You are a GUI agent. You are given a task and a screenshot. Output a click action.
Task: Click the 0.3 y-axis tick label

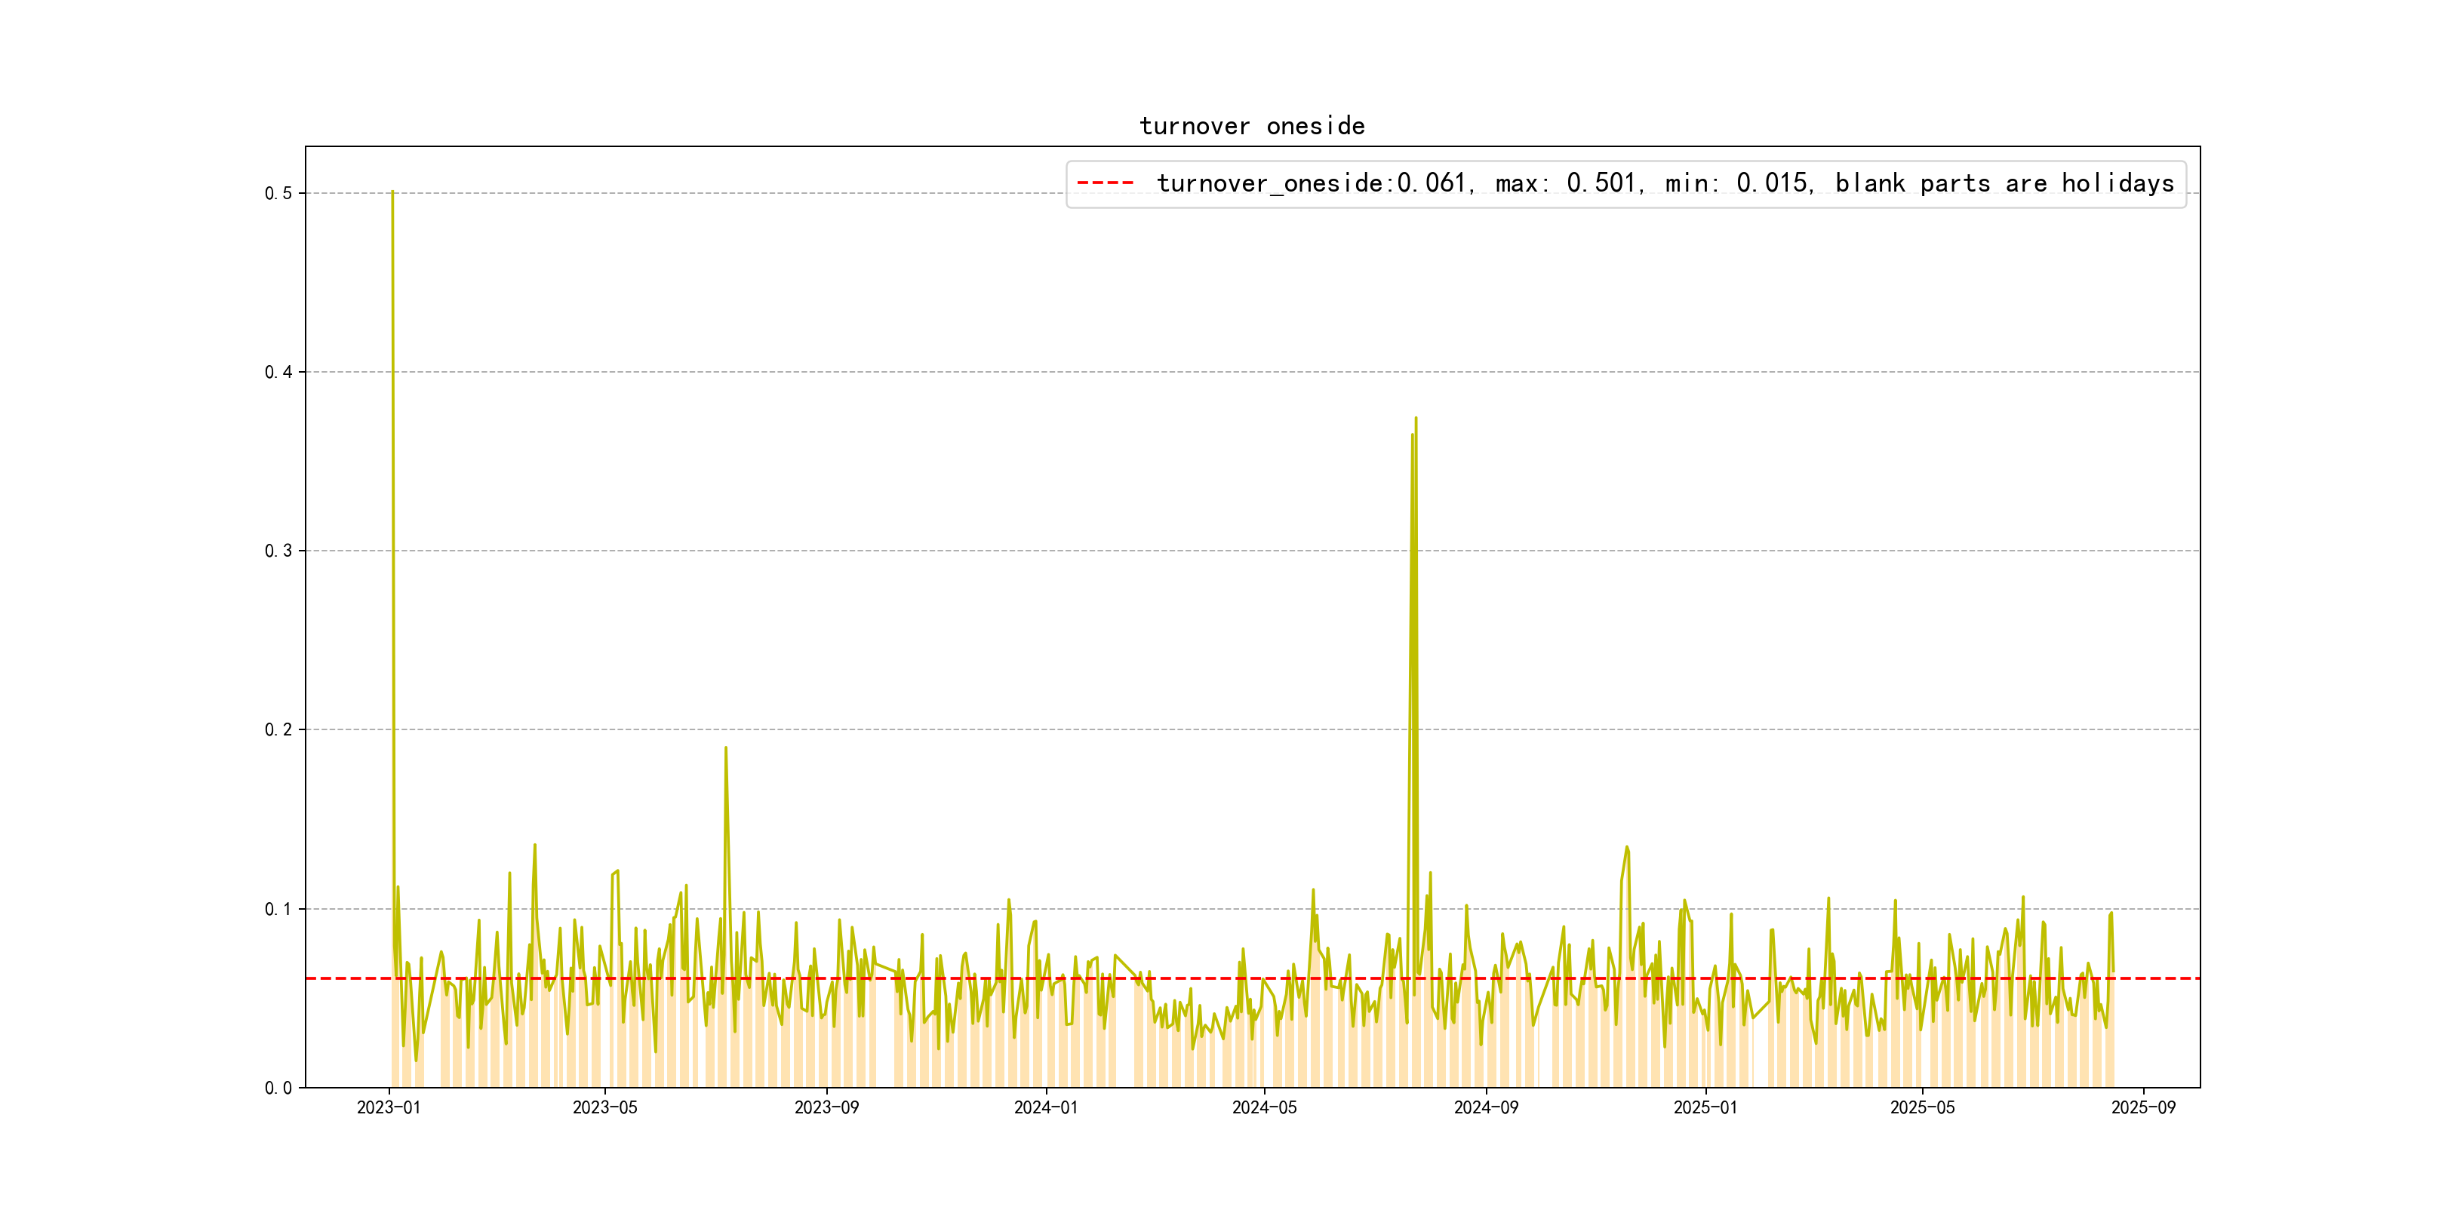click(278, 551)
